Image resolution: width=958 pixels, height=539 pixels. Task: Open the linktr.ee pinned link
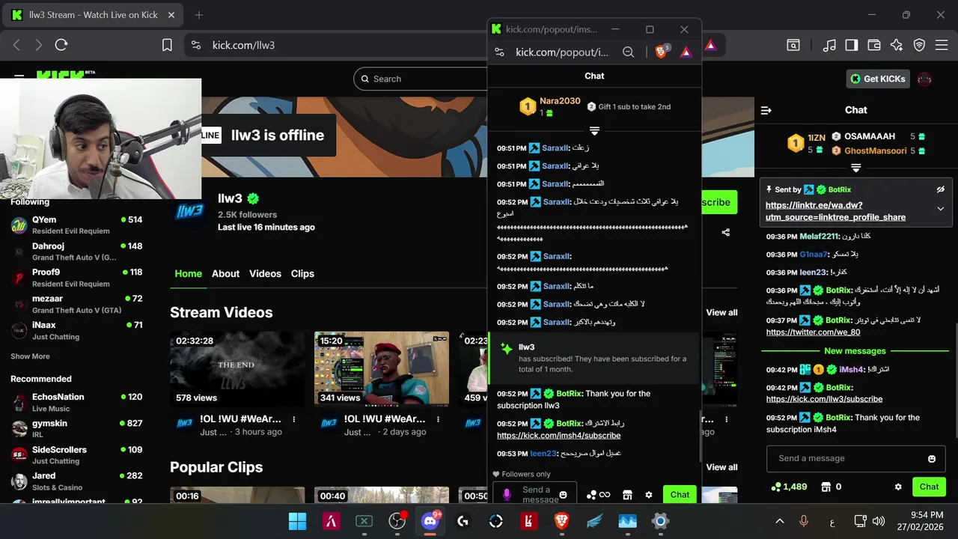[835, 211]
